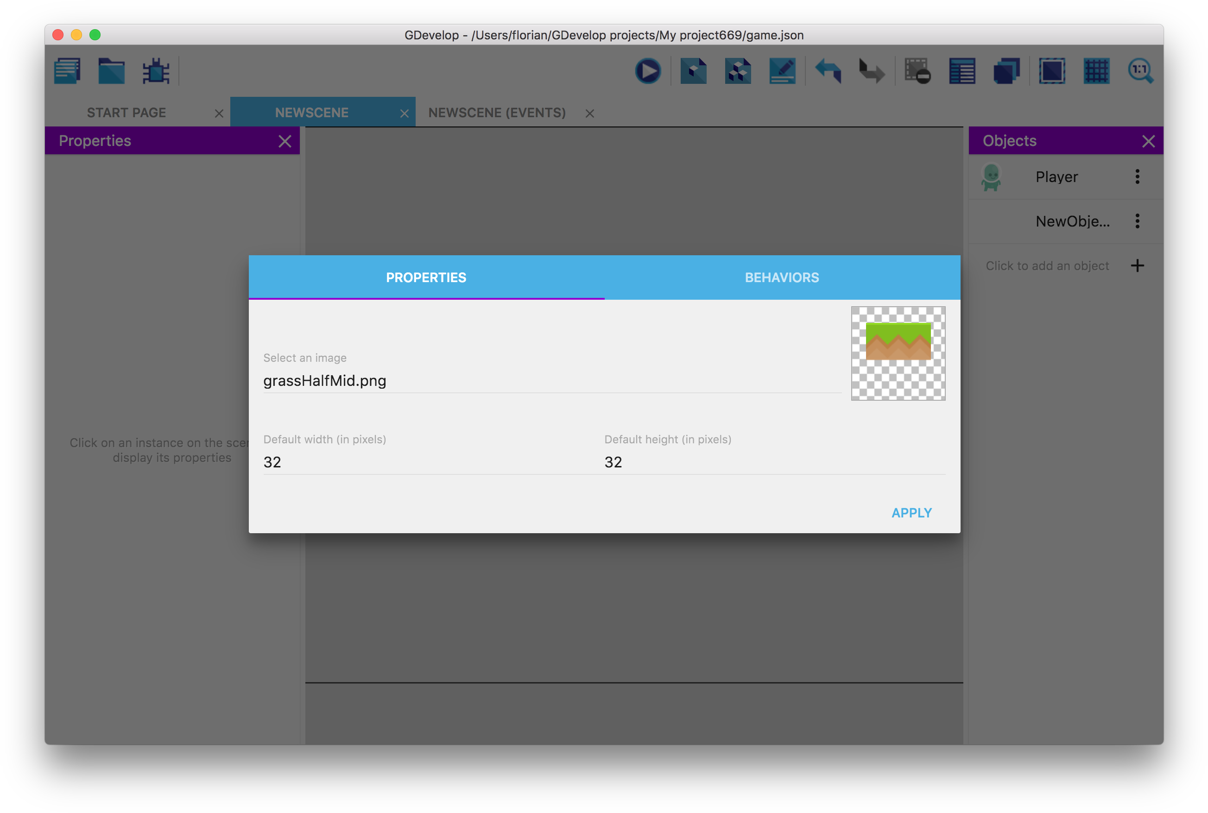This screenshot has height=813, width=1208.
Task: Switch to the NewScene tab
Action: coord(312,113)
